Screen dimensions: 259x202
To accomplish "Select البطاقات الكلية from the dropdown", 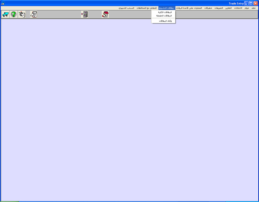I will click(165, 12).
